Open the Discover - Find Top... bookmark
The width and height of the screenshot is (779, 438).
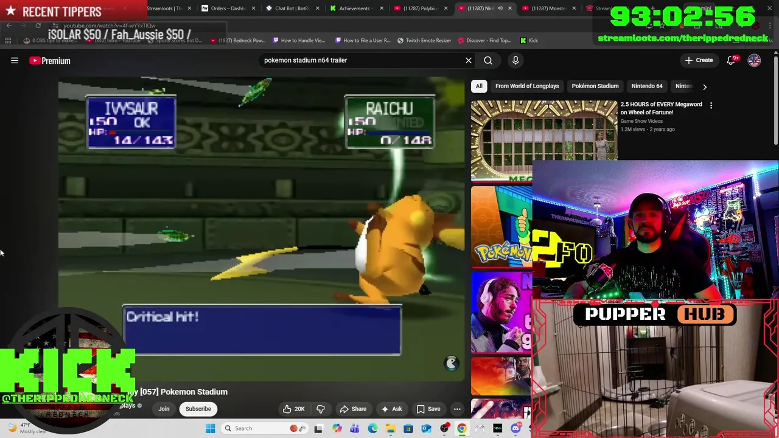click(484, 40)
